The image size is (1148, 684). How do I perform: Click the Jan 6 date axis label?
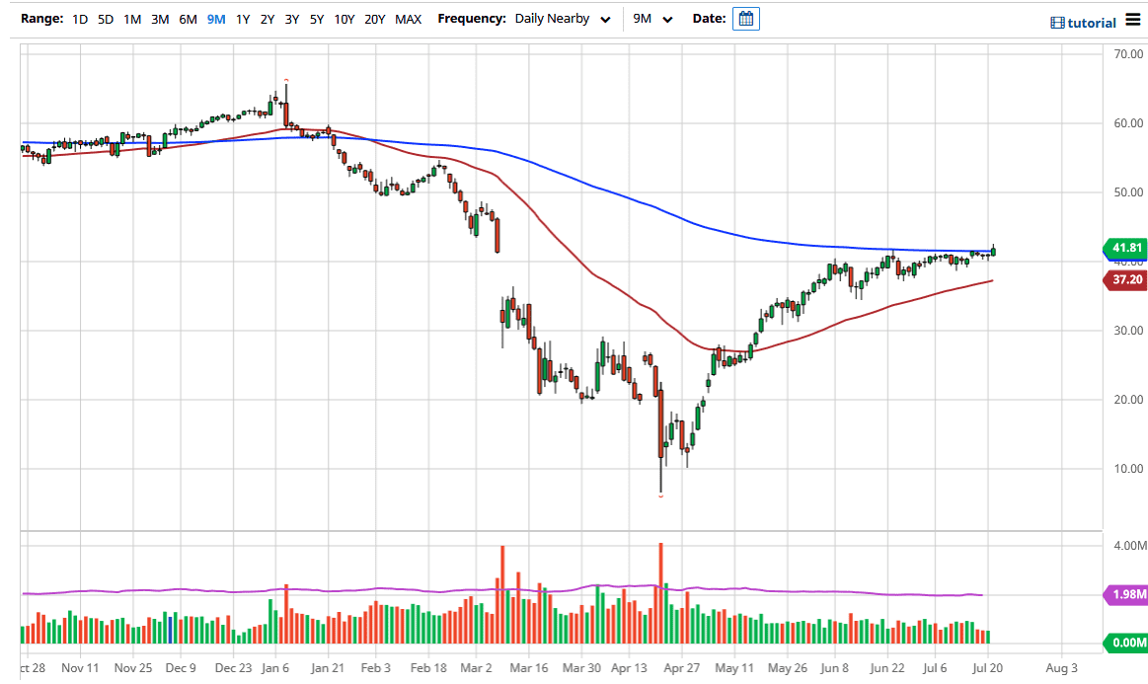pos(275,668)
